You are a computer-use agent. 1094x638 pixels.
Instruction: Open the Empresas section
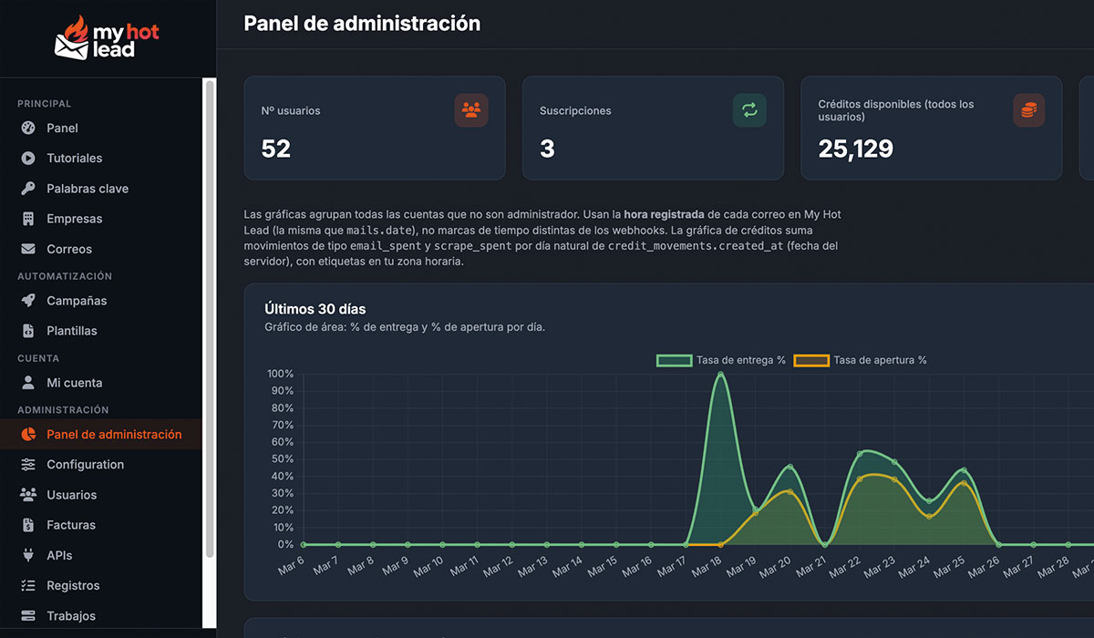(101, 219)
